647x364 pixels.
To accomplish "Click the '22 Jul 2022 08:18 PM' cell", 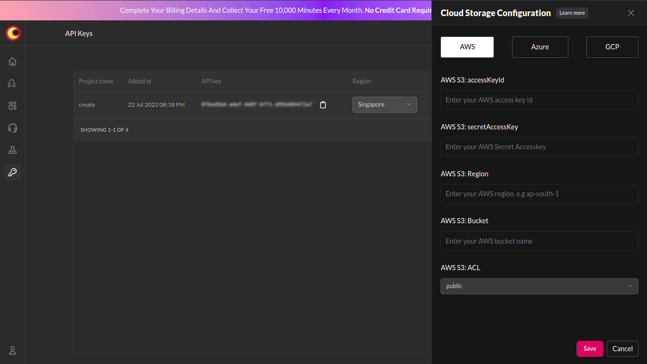I will coord(156,105).
